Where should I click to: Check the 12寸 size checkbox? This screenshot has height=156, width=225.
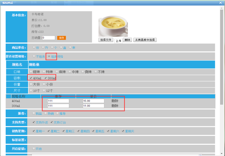pyautogui.click(x=44, y=91)
